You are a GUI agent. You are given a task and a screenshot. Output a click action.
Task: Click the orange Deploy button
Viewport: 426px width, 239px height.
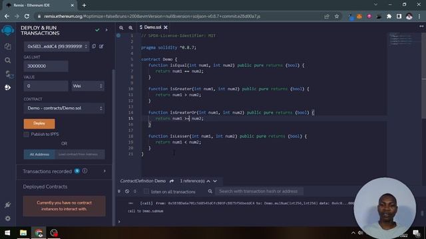[39, 123]
